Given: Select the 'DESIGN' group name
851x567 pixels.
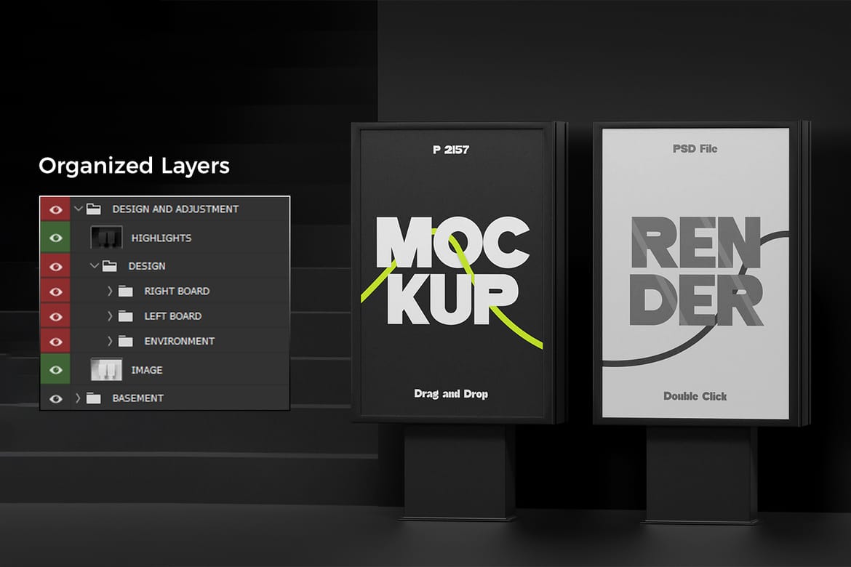Looking at the screenshot, I should 146,266.
